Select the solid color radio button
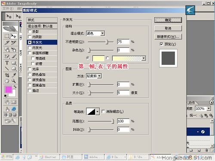This screenshot has width=215, height=161. coord(88,58)
